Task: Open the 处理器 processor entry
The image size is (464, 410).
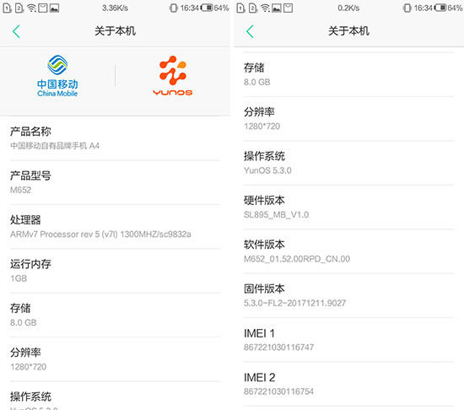Action: [115, 227]
